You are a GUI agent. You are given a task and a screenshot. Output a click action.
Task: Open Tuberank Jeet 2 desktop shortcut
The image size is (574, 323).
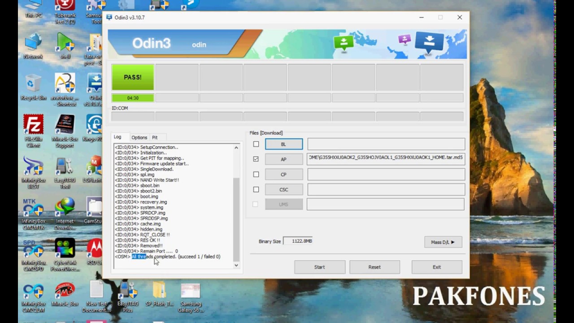coord(65,12)
